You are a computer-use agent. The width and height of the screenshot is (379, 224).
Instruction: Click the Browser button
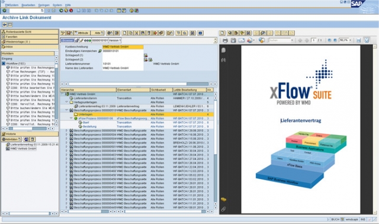point(68,40)
